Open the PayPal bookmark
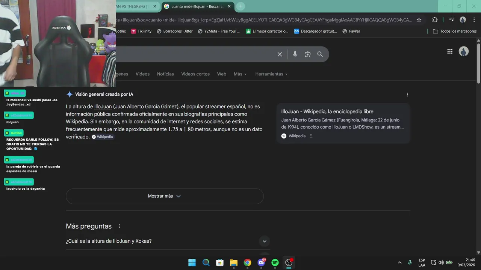The height and width of the screenshot is (270, 481). [x=351, y=31]
